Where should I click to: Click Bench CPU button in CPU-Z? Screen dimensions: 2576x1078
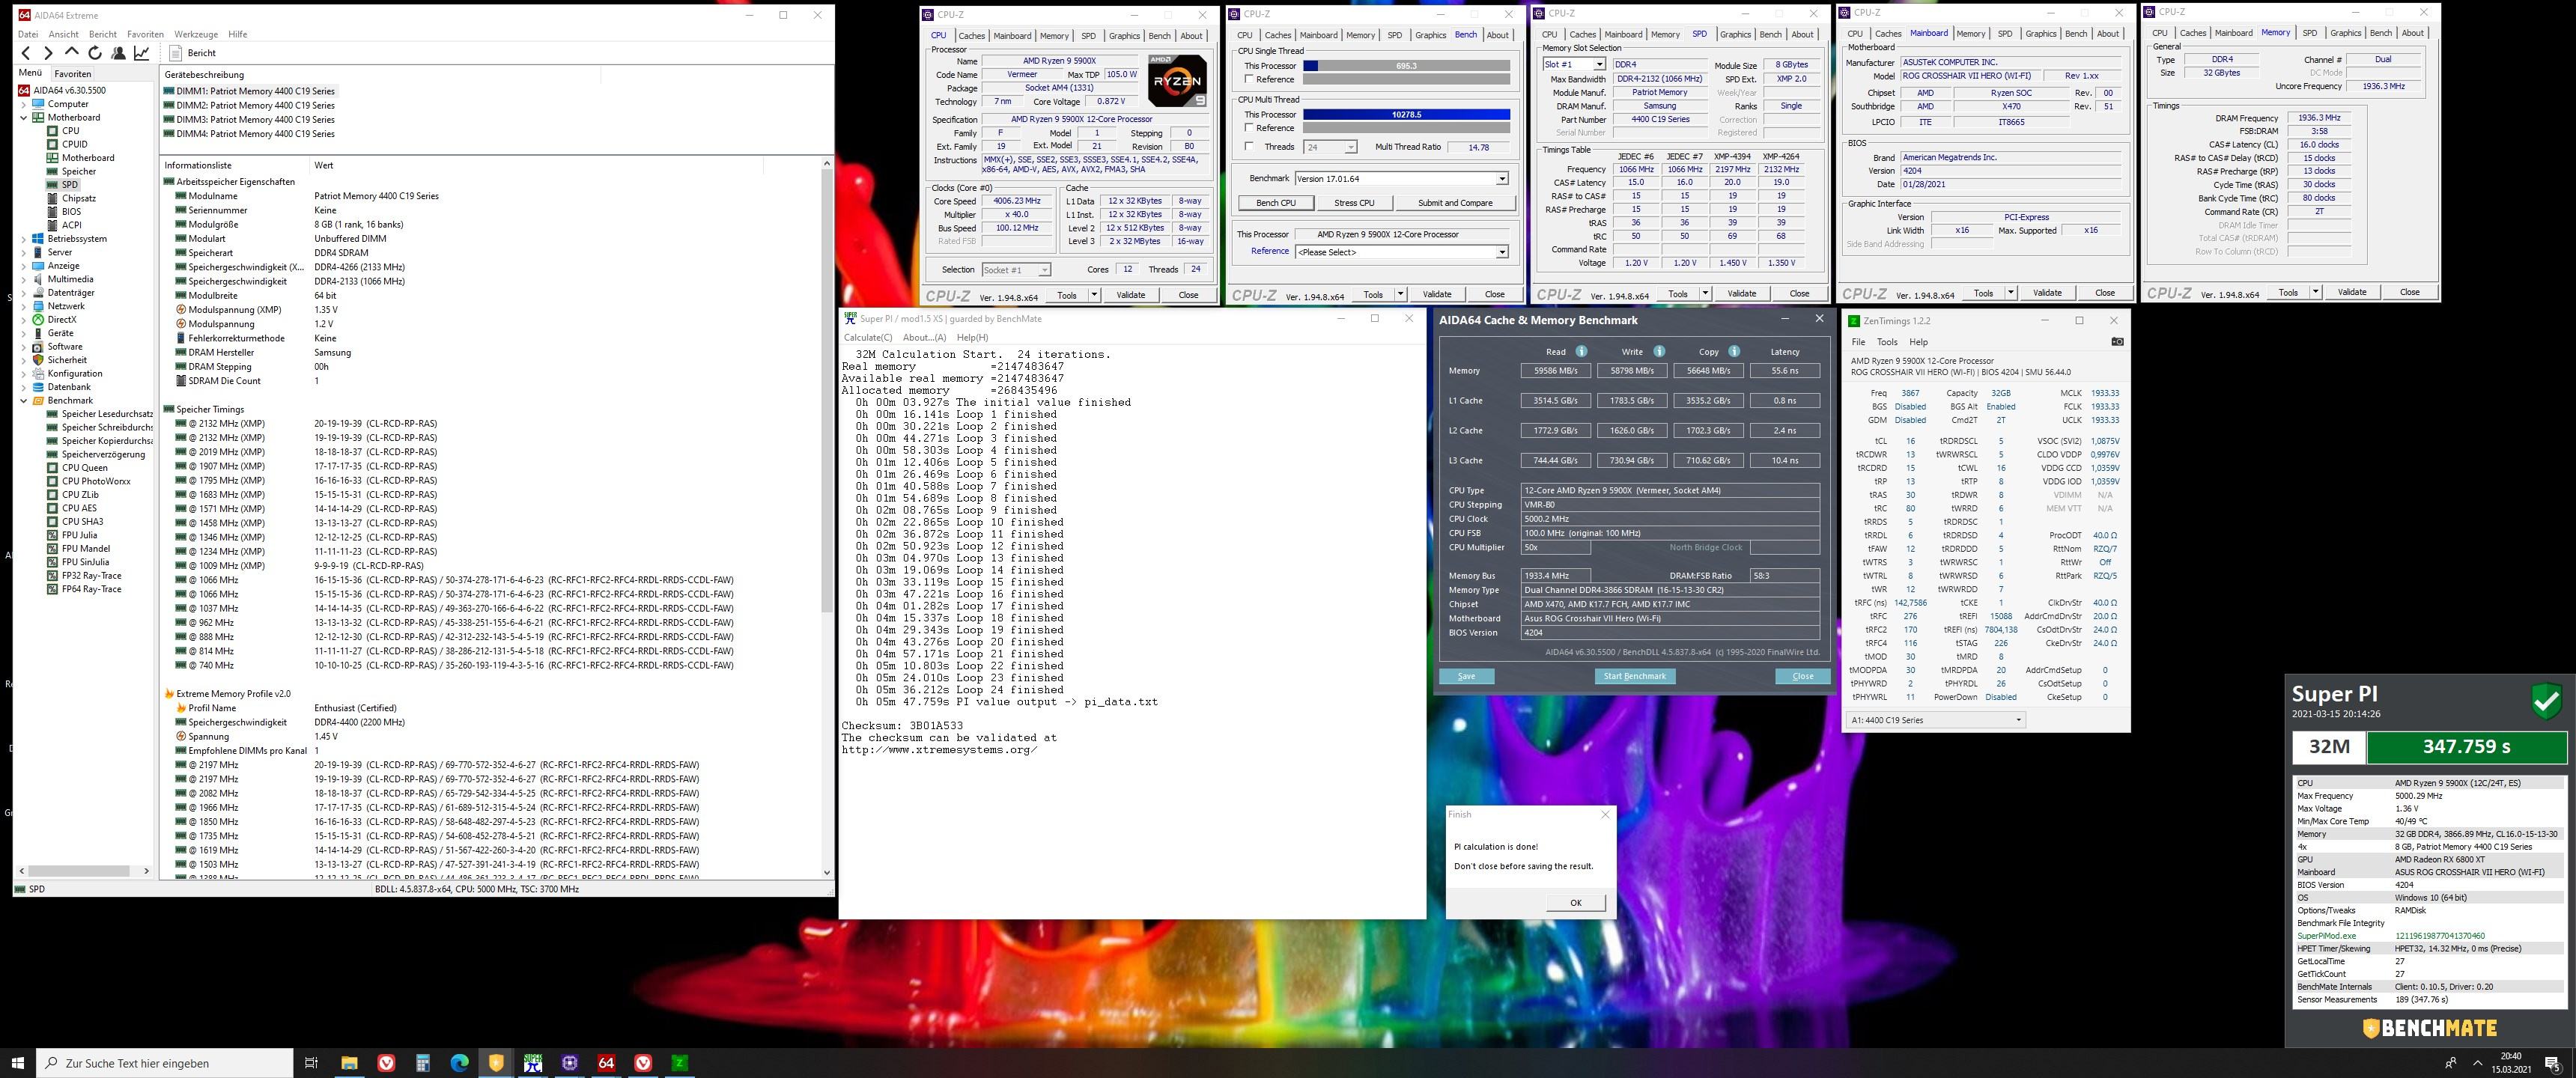(x=1276, y=203)
